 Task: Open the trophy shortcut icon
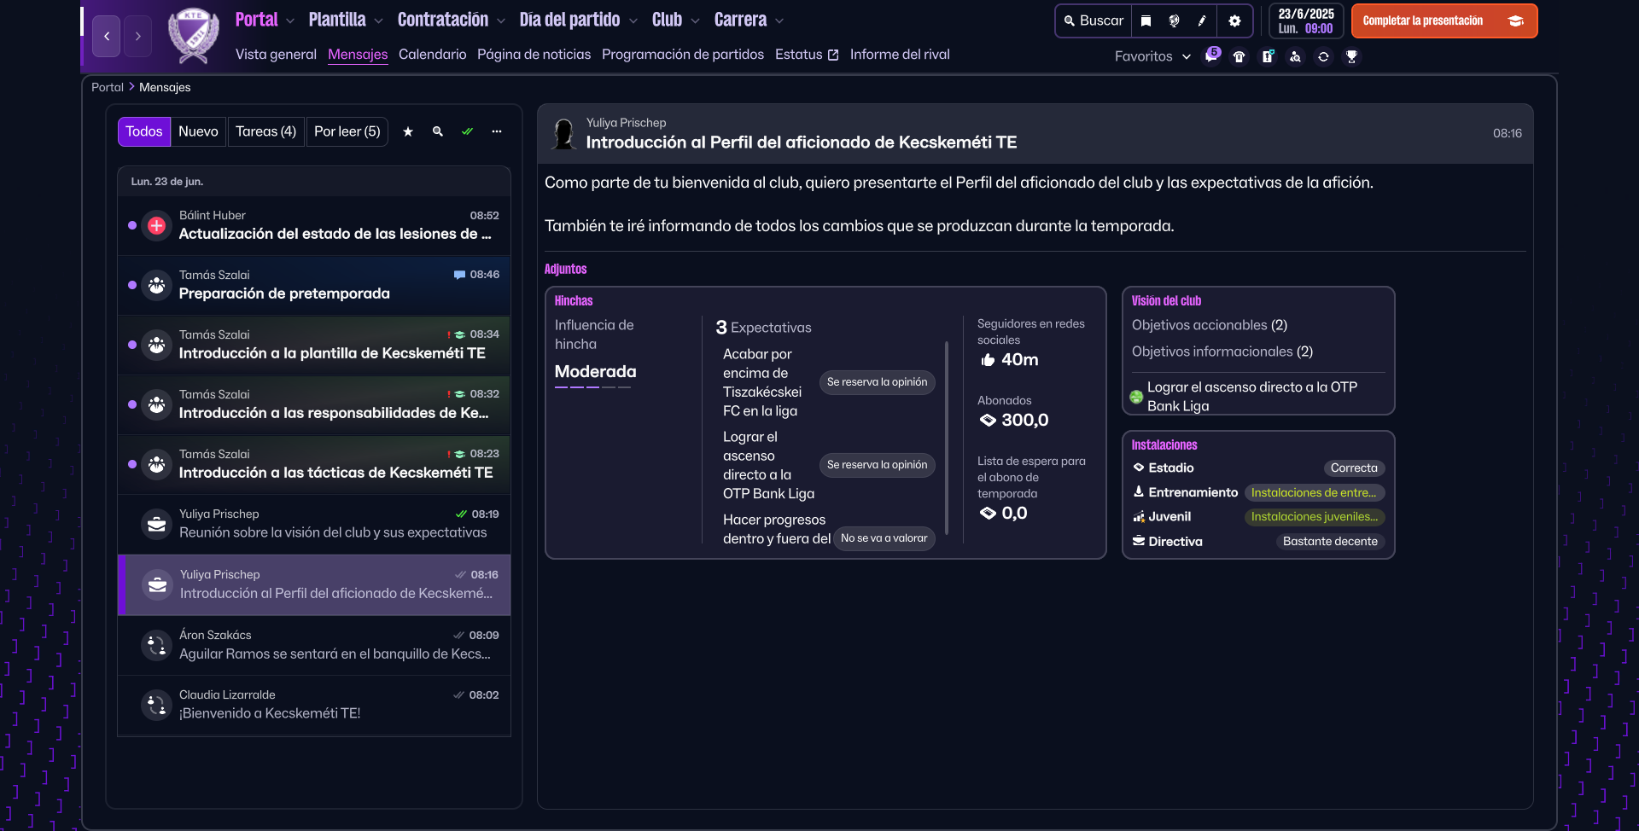[1351, 57]
